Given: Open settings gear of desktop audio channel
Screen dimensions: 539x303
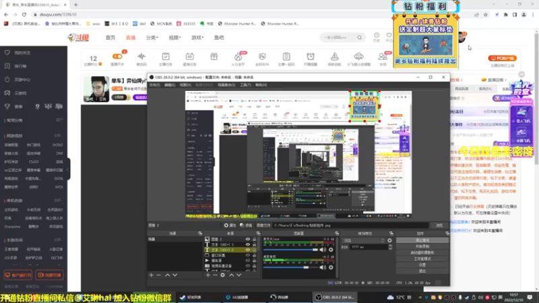Looking at the screenshot, I should click(x=331, y=267).
